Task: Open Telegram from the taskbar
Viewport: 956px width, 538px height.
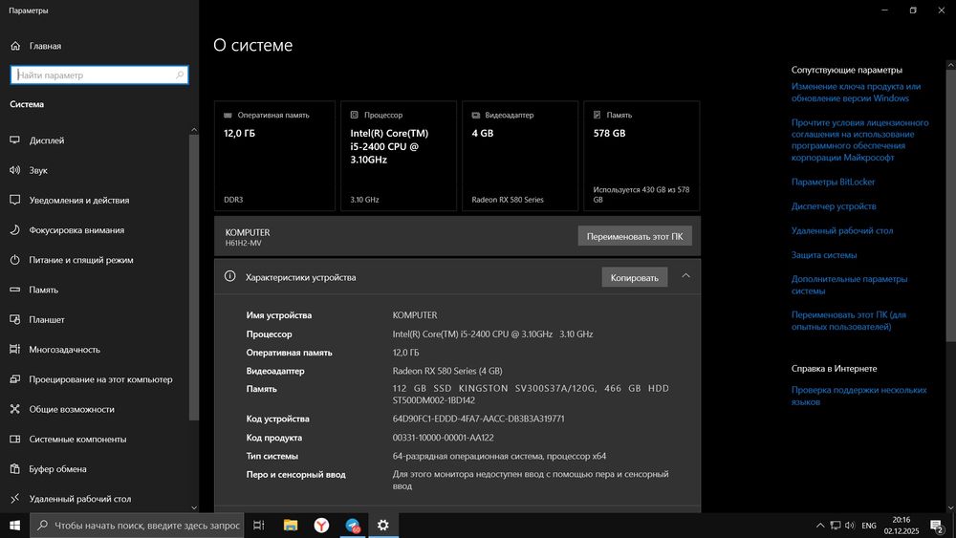Action: point(353,525)
